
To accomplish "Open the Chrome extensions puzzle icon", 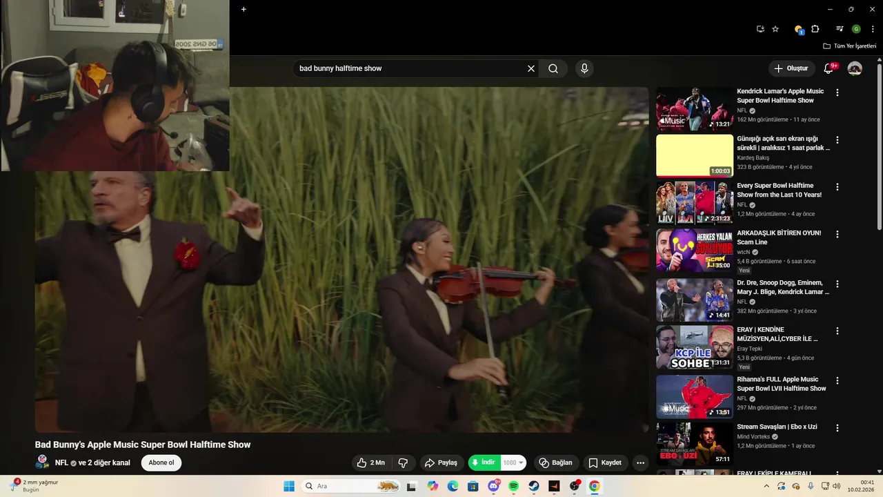I will [815, 29].
